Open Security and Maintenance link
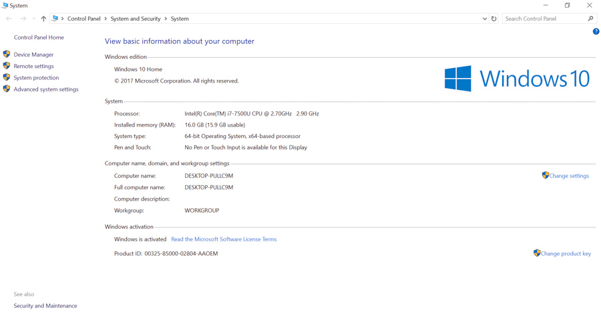 tap(45, 306)
